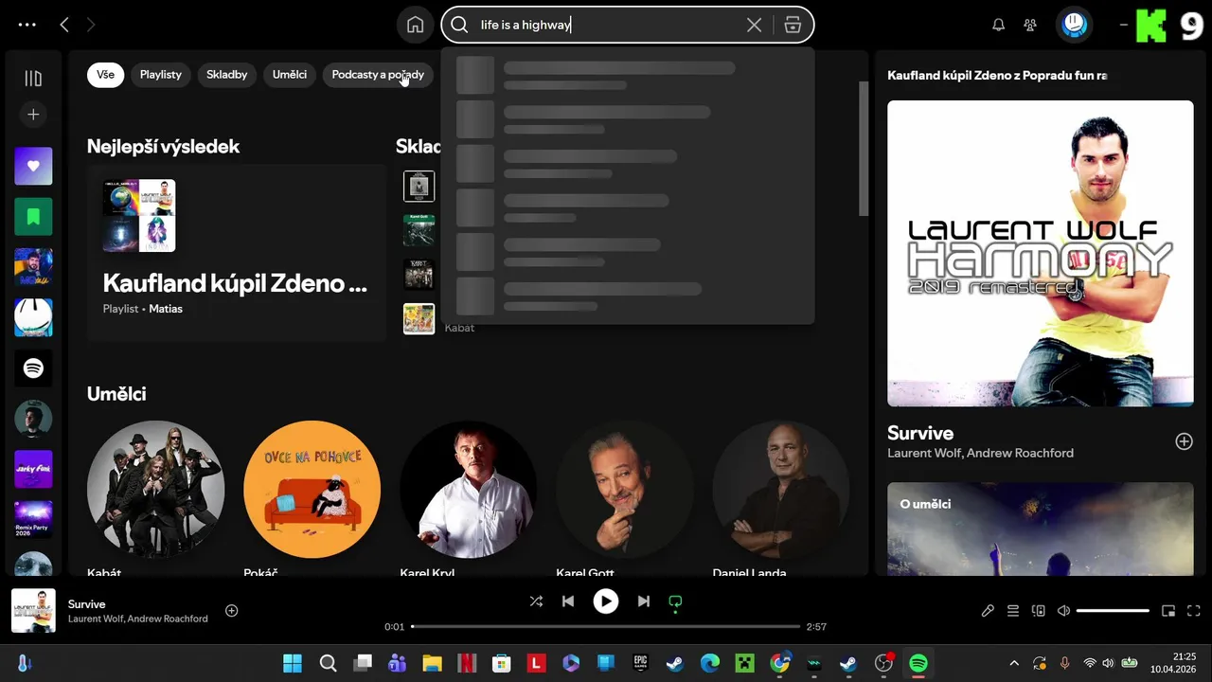Viewport: 1212px width, 682px height.
Task: Skip to next track
Action: [644, 601]
